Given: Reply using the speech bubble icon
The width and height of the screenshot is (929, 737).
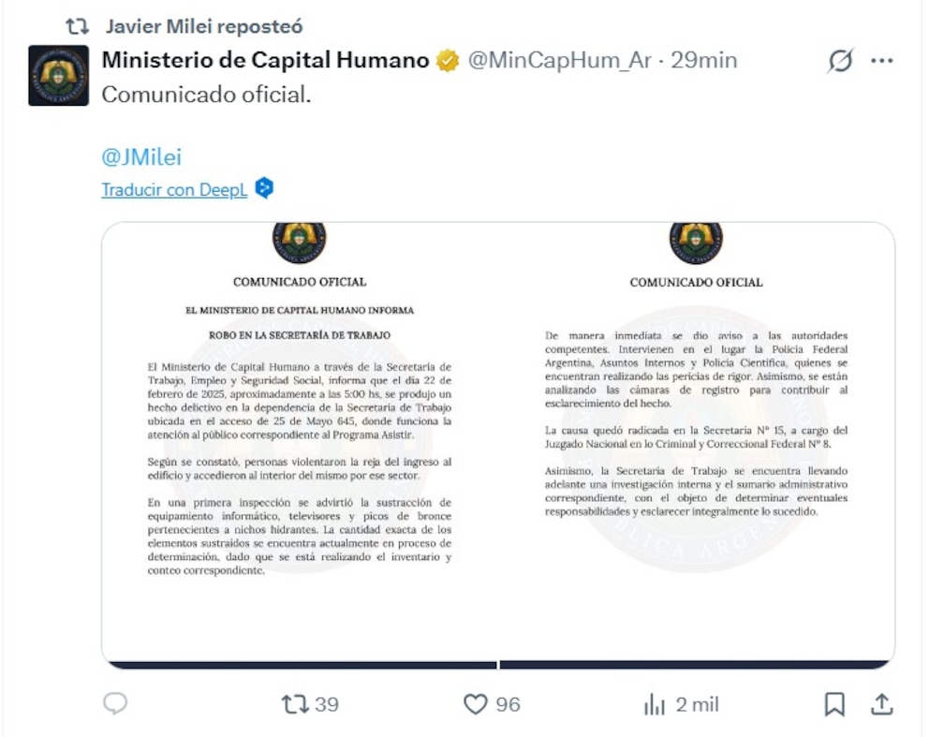Looking at the screenshot, I should click(x=115, y=703).
